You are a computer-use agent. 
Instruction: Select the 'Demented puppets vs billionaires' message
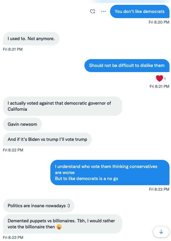(x=62, y=224)
